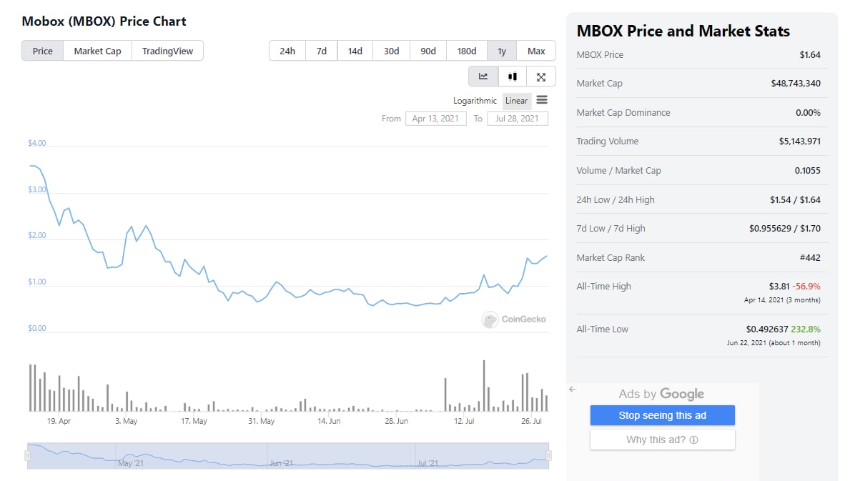Open the To date picker field
Viewport: 865px width, 481px height.
pyautogui.click(x=518, y=119)
